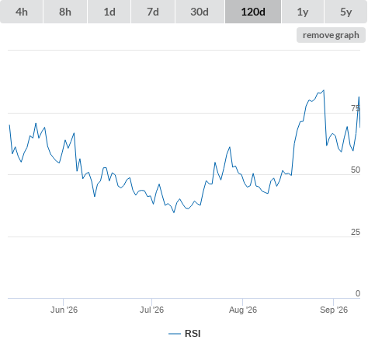Select the 4h time range tab
The image size is (368, 354).
[x=22, y=12]
